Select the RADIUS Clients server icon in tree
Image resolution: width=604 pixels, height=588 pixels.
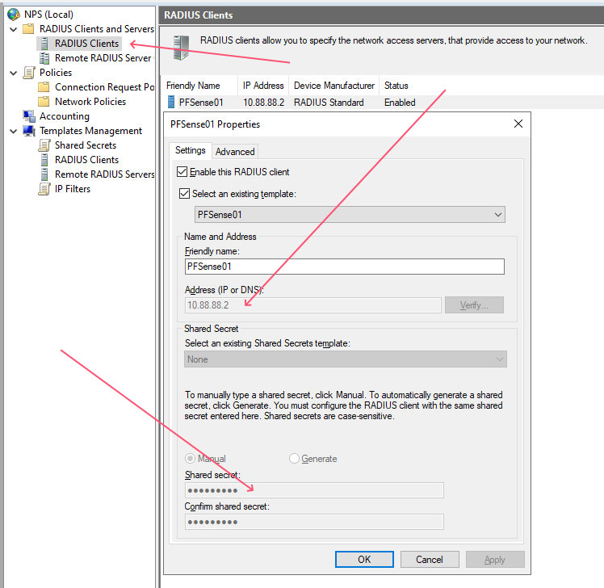pos(45,44)
